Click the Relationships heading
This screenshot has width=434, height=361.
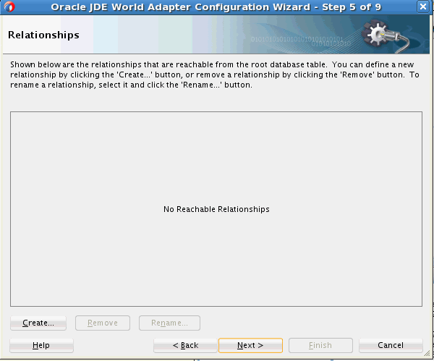[x=43, y=35]
